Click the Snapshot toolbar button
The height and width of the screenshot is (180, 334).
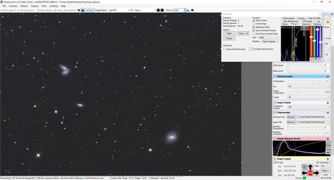[x=70, y=10]
